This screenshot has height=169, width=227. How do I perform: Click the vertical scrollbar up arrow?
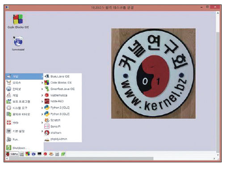pos(218,13)
